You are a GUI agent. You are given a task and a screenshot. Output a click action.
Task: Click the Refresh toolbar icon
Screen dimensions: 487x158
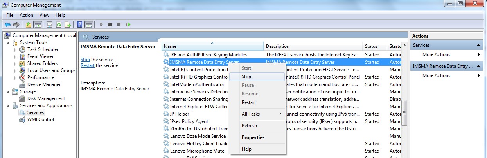click(x=59, y=25)
